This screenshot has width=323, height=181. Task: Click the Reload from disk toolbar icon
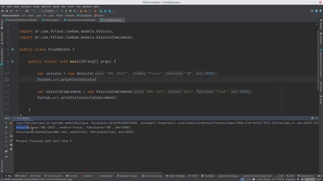click(11, 11)
